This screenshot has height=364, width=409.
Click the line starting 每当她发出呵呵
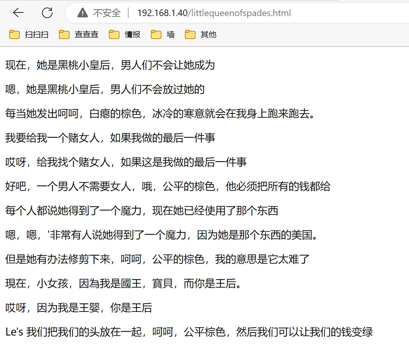(x=161, y=113)
